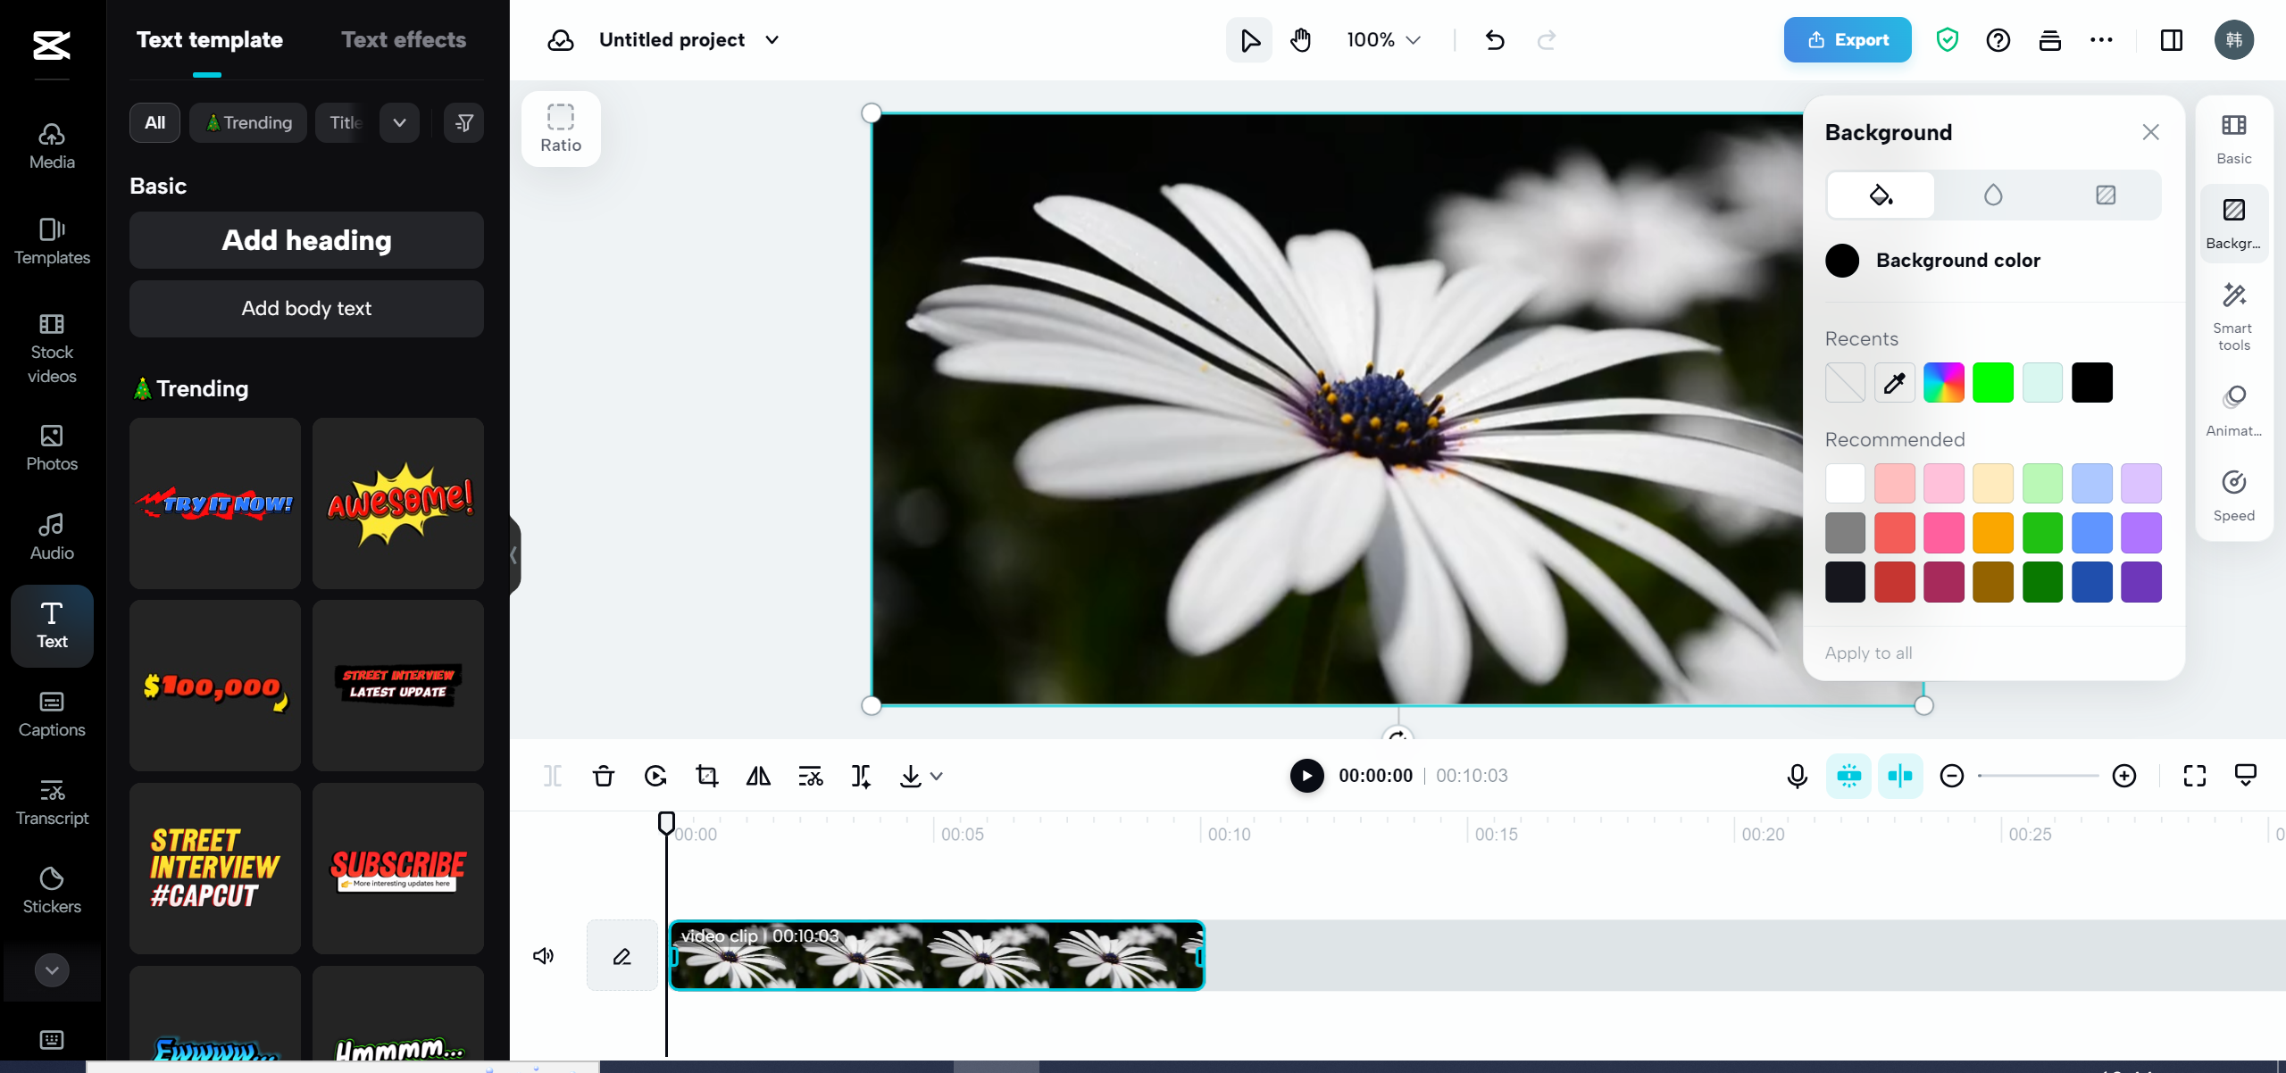This screenshot has width=2286, height=1073.
Task: Select the Crop tool in the toolbar
Action: click(x=706, y=776)
